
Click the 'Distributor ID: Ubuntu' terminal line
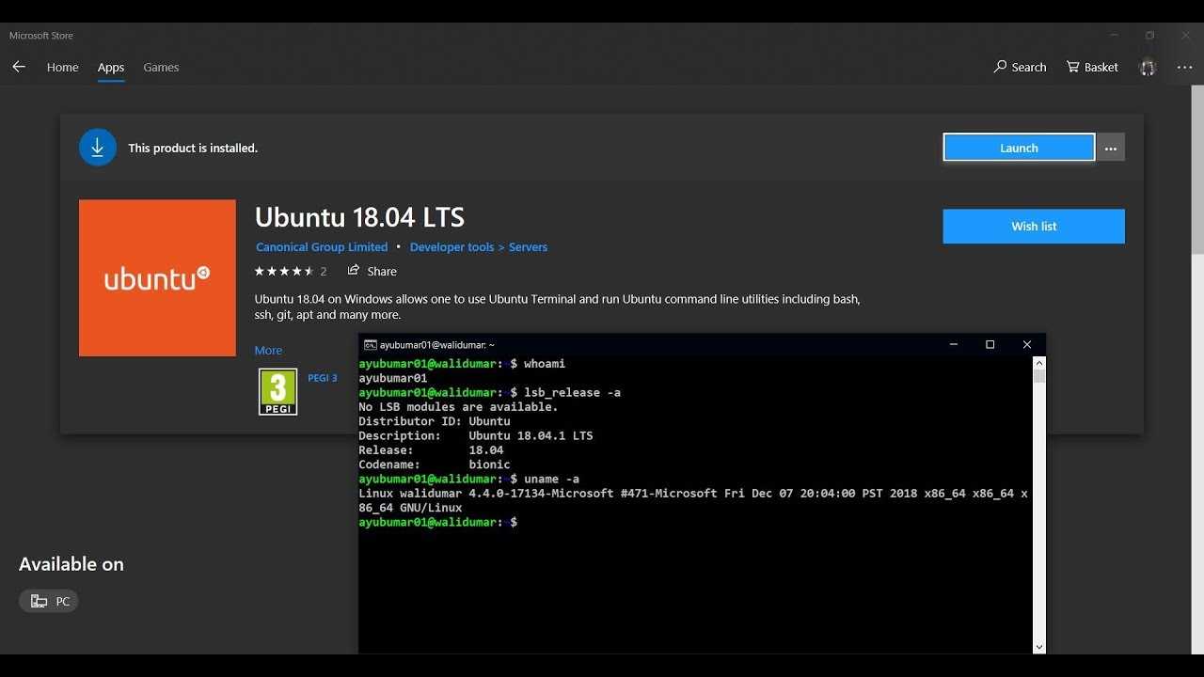click(435, 421)
